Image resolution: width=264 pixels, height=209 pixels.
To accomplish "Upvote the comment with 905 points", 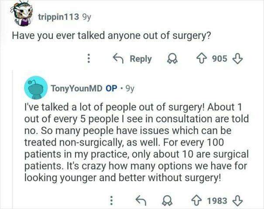I will point(201,59).
